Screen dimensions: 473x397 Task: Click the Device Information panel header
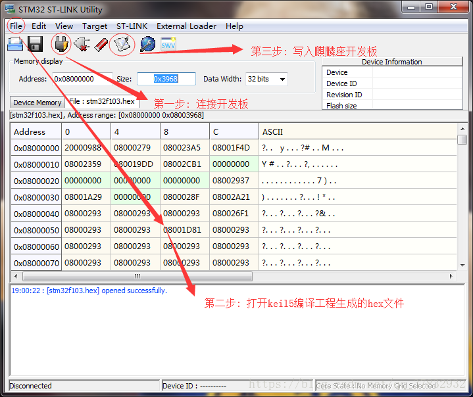(x=392, y=62)
